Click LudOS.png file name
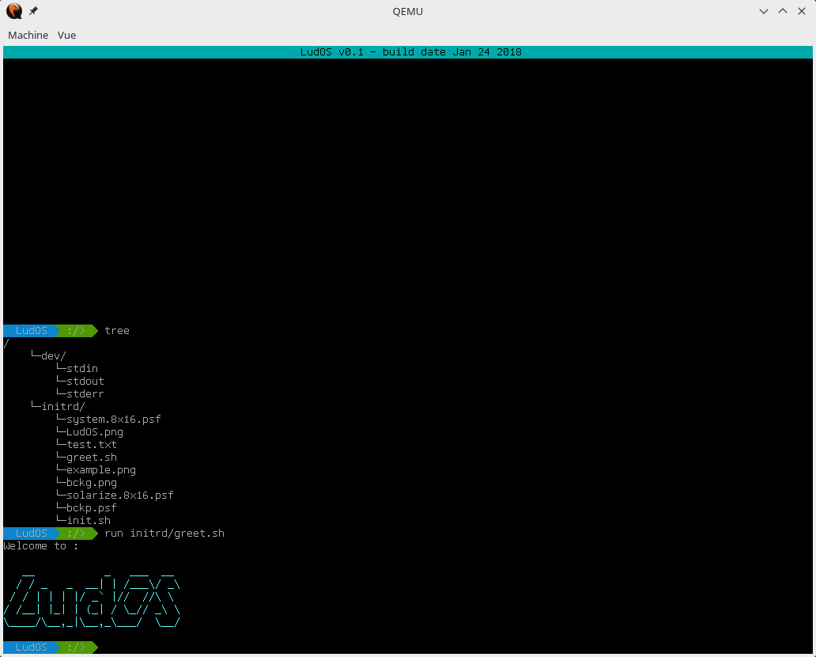The width and height of the screenshot is (816, 657). point(95,432)
